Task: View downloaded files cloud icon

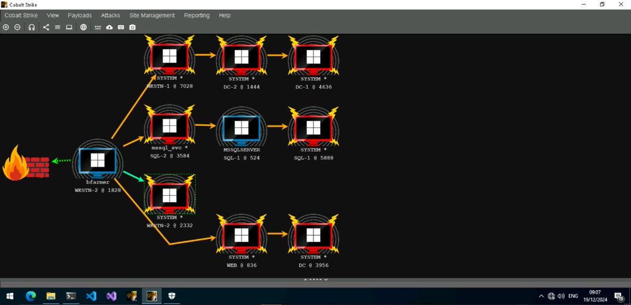Action: [109, 27]
